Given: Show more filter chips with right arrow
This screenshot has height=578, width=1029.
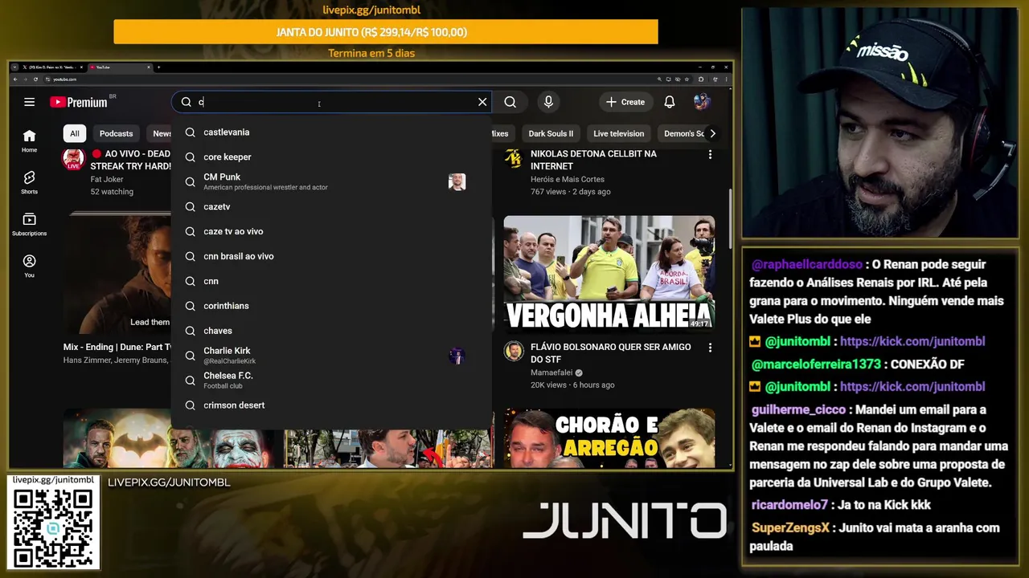Looking at the screenshot, I should (x=712, y=133).
